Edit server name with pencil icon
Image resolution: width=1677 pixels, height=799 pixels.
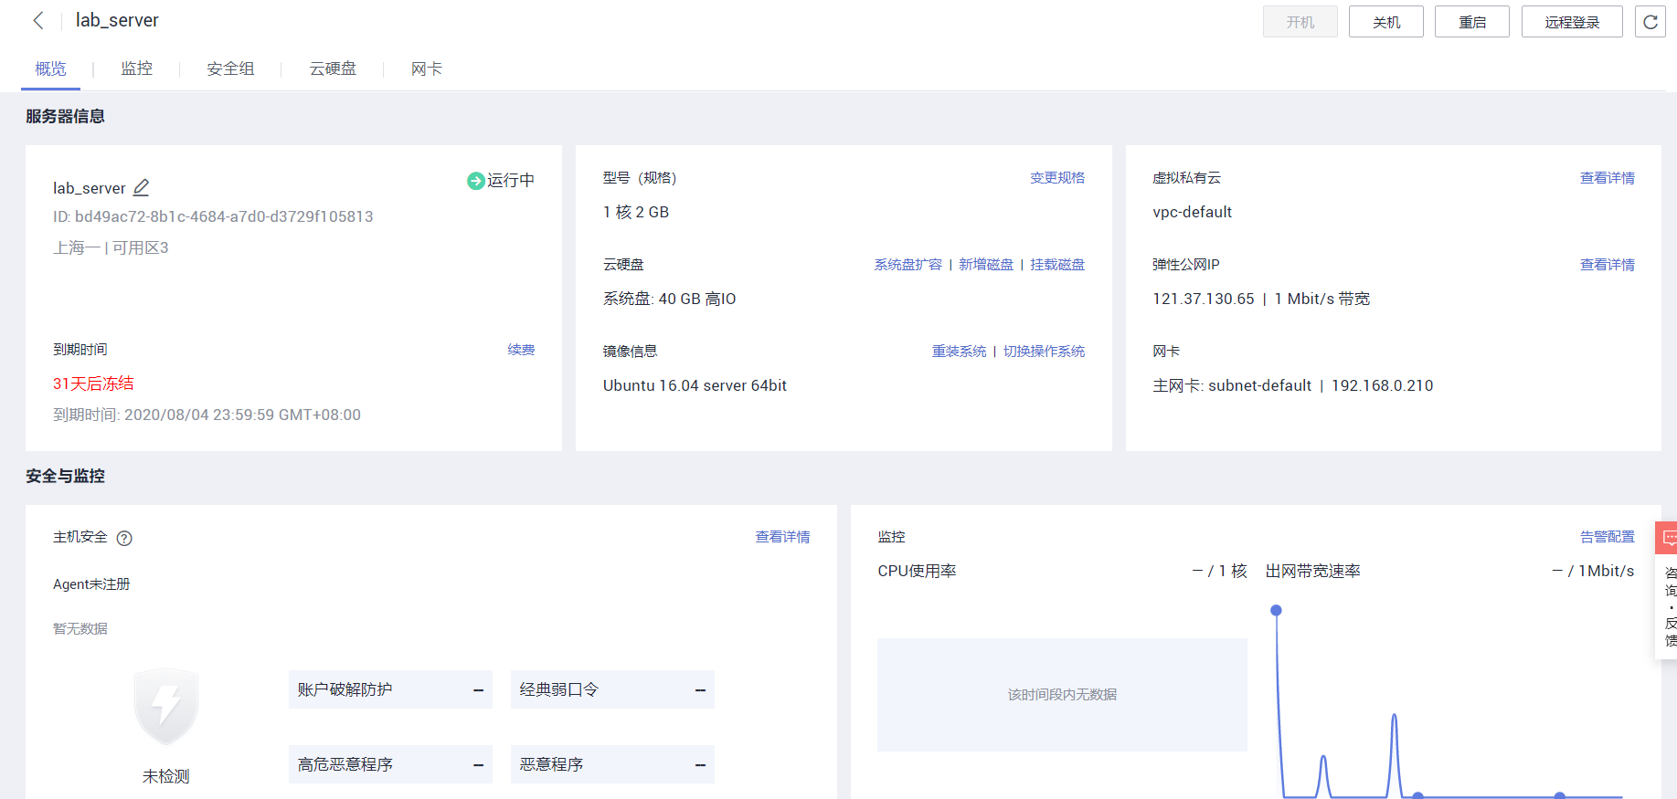[141, 187]
